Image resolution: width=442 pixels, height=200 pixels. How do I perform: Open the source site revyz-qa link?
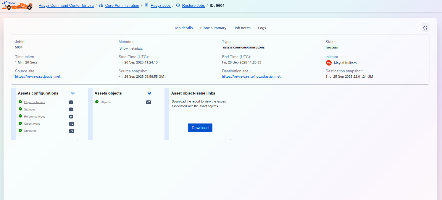point(38,77)
